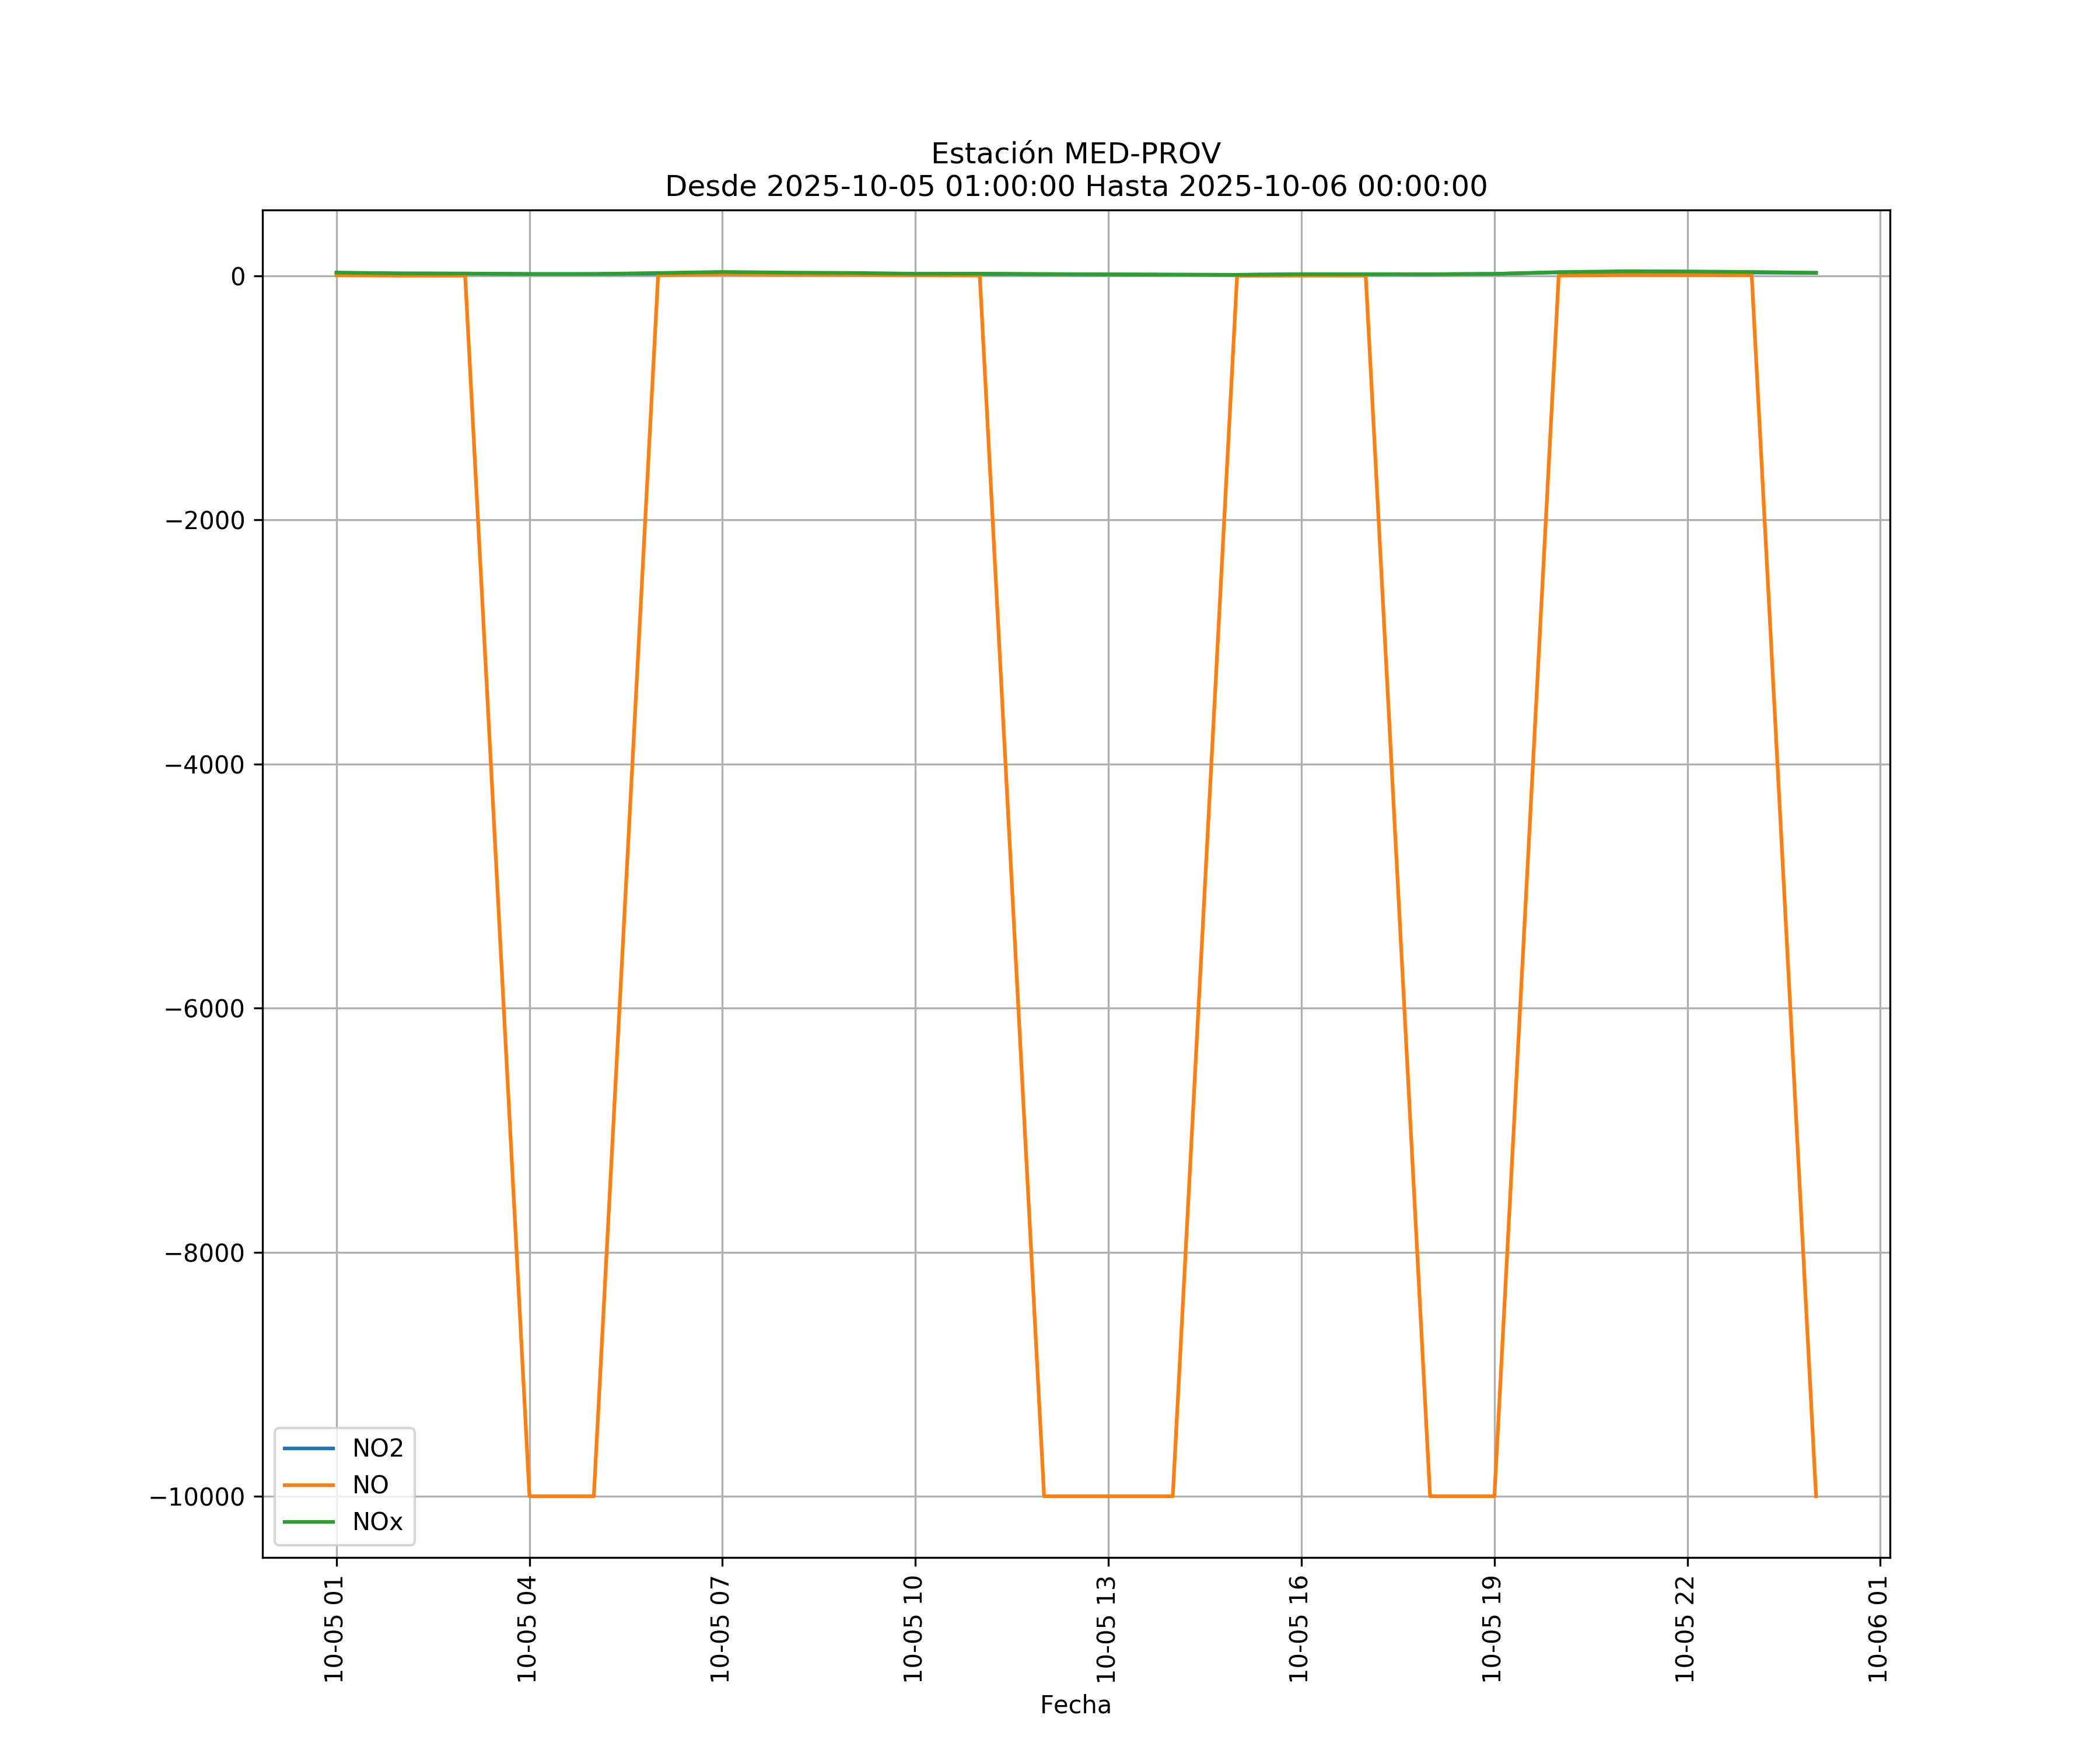2100x1750 pixels.
Task: Click the chart title Estación MED-PROV
Action: 1075,154
